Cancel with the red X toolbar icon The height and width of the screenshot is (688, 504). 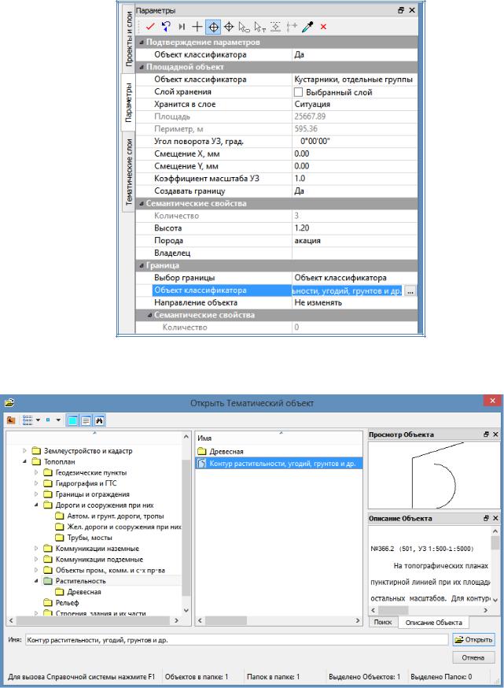pos(323,27)
